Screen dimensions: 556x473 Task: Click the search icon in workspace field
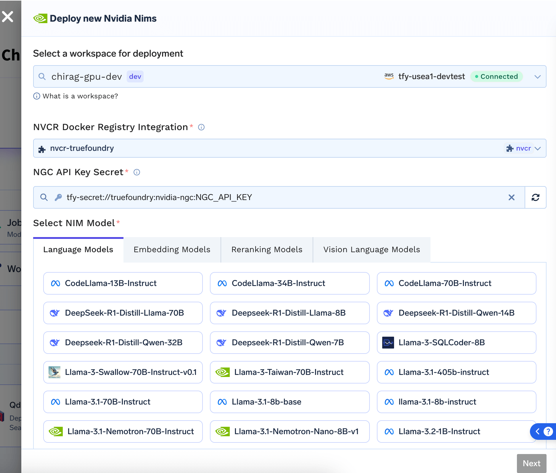pos(42,76)
